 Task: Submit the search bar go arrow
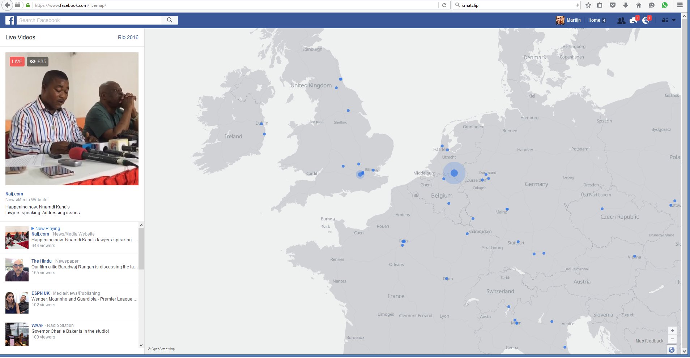click(577, 5)
